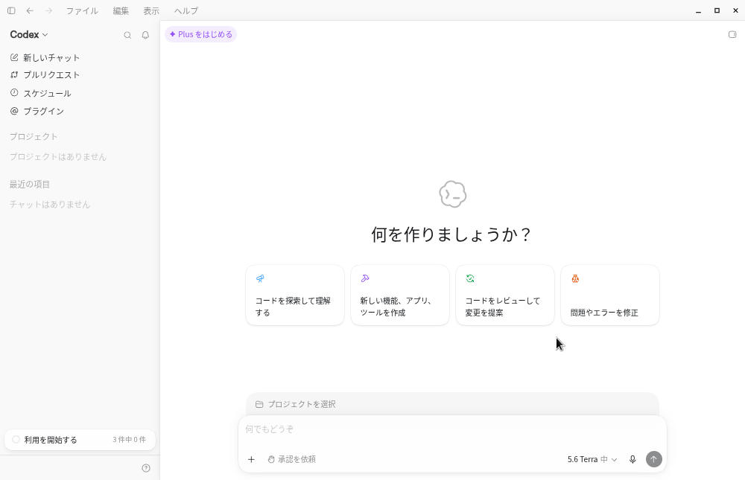This screenshot has height=480, width=745.
Task: Click the microphone voice input icon
Action: pyautogui.click(x=633, y=459)
